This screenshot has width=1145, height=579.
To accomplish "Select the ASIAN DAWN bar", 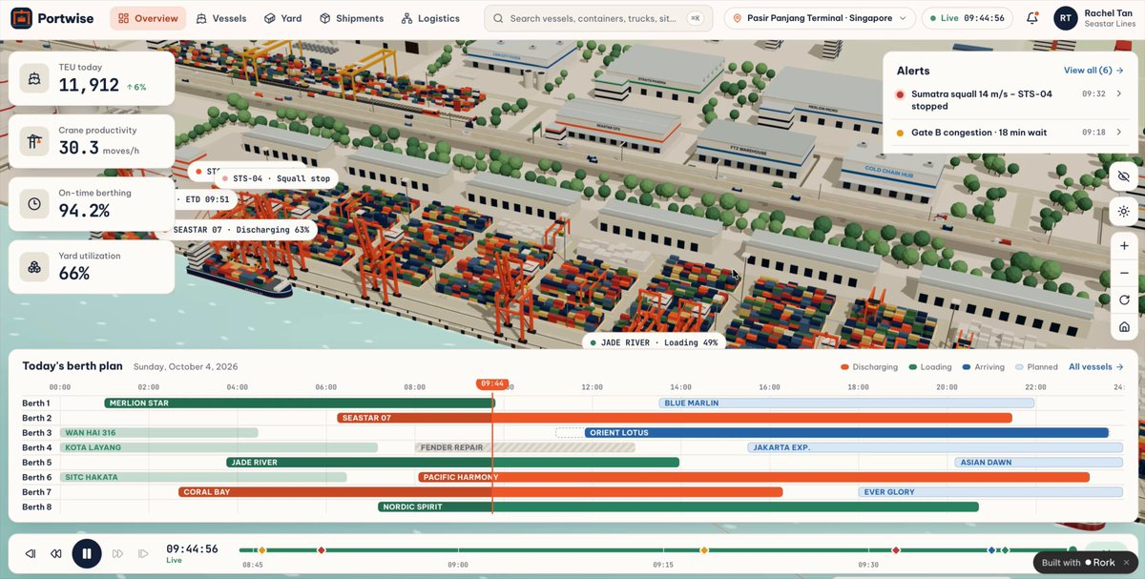I will click(1039, 463).
